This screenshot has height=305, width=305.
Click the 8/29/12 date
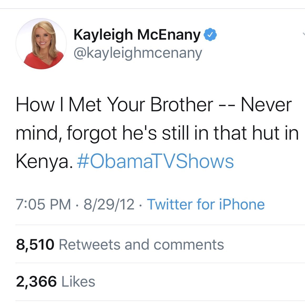click(x=109, y=205)
